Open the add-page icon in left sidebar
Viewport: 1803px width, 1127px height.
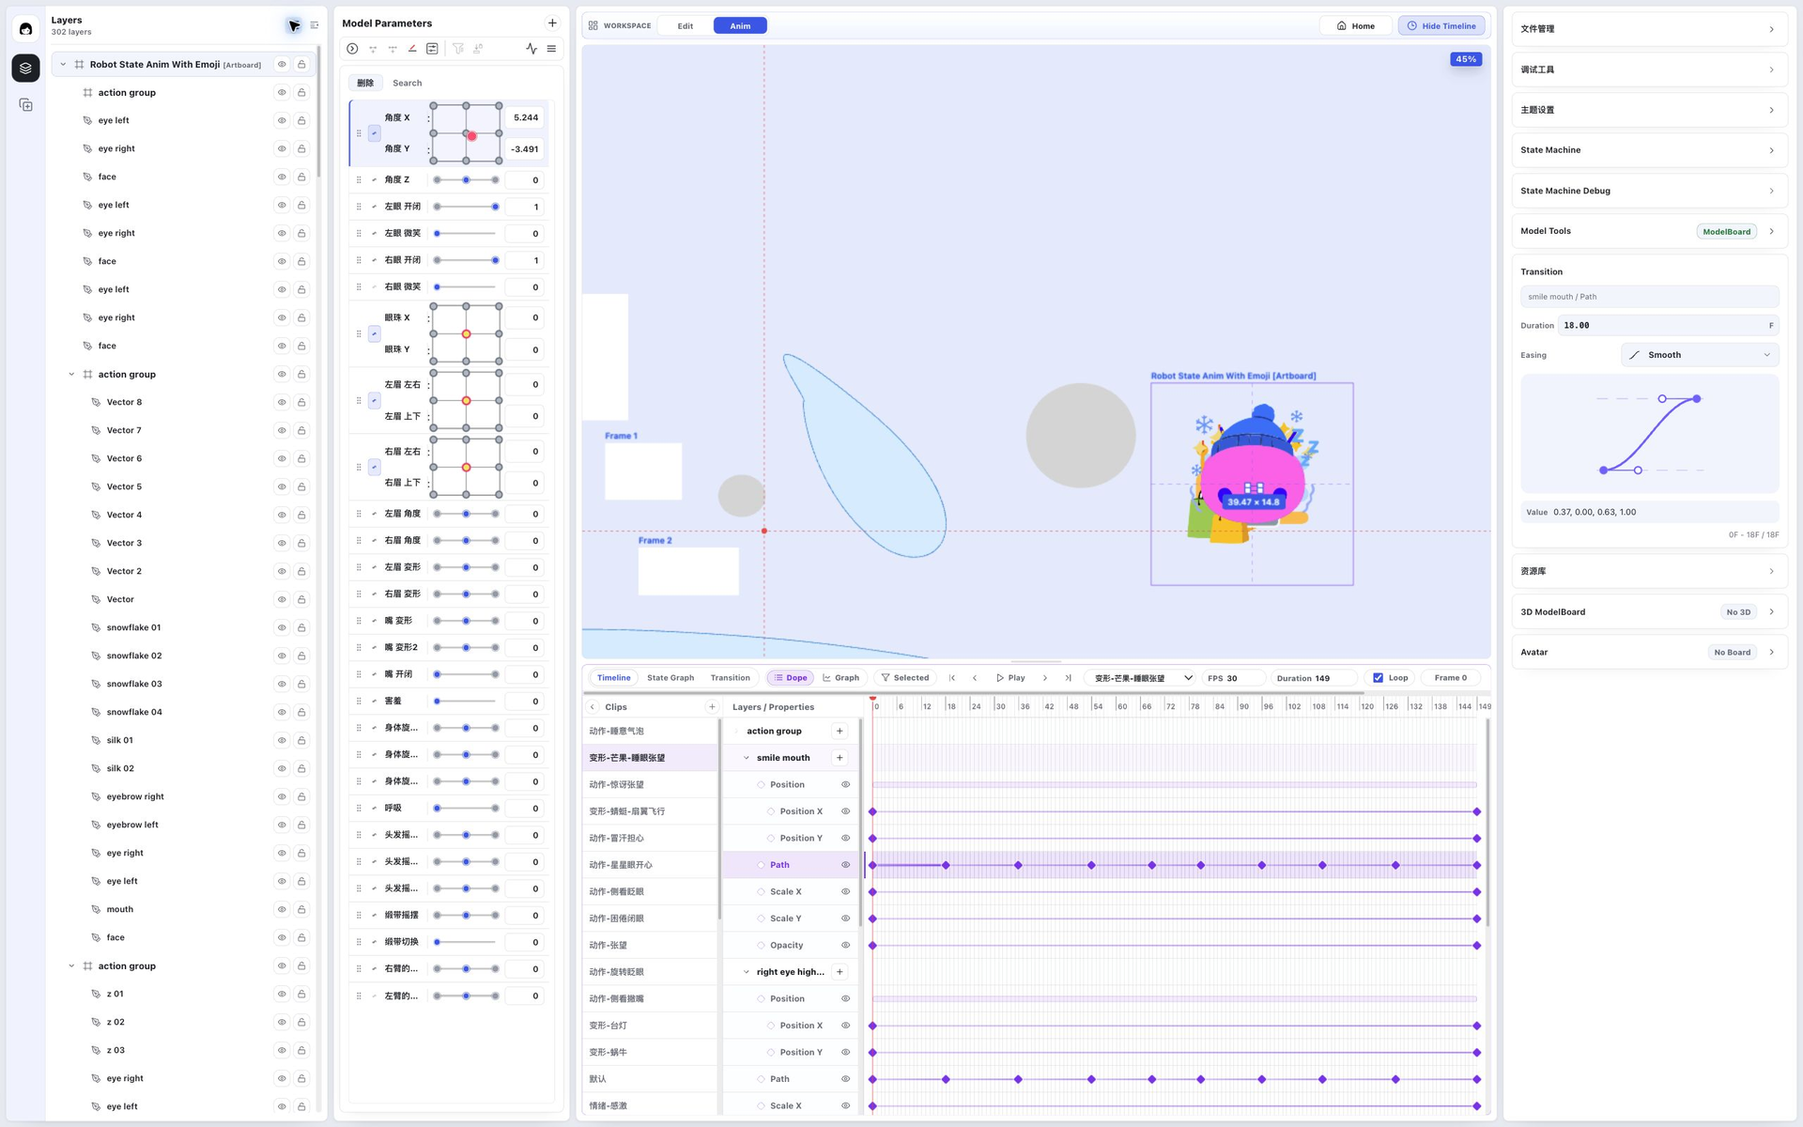(25, 105)
